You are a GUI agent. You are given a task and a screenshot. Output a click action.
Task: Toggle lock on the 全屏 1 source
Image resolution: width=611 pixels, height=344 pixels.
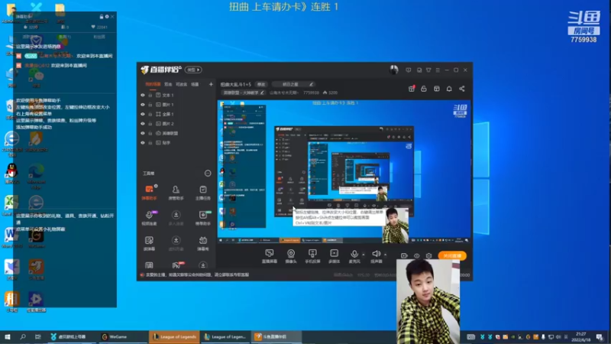pyautogui.click(x=150, y=114)
